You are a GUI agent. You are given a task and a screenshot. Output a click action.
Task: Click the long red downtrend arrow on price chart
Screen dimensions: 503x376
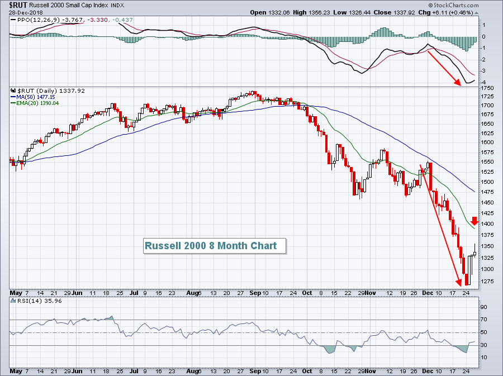pyautogui.click(x=444, y=223)
